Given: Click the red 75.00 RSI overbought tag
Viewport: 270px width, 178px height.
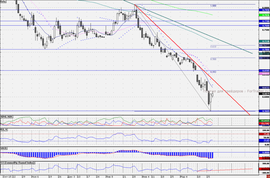Looking at the screenshot, I should (264, 134).
